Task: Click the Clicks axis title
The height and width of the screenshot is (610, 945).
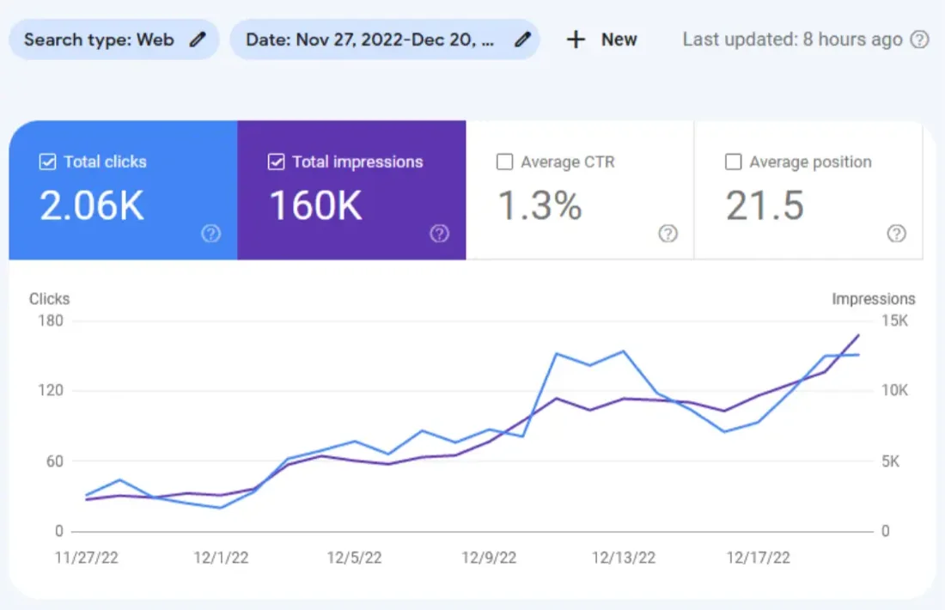Action: tap(50, 299)
